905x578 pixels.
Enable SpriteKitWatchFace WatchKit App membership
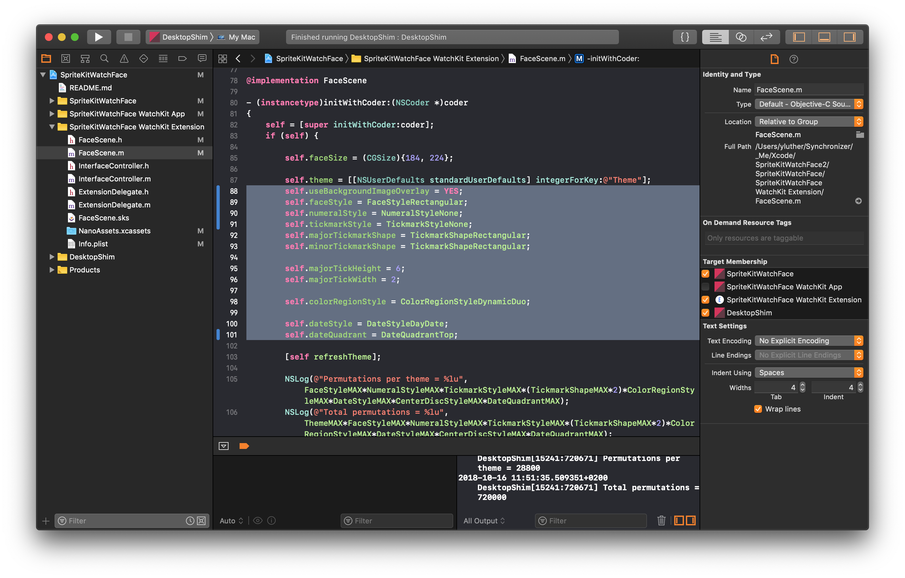pos(706,287)
